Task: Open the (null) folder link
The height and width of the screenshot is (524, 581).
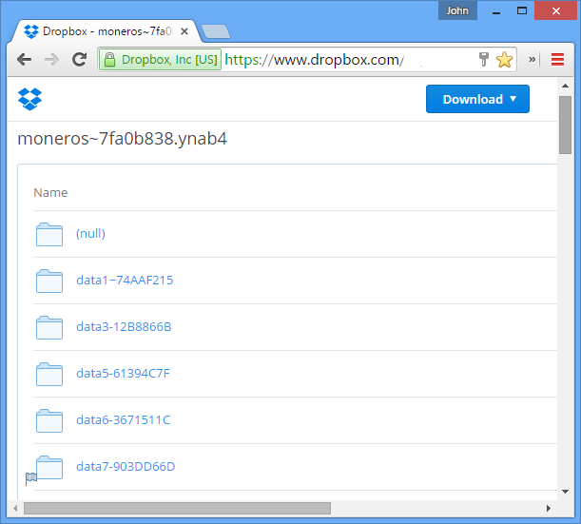Action: (x=90, y=233)
